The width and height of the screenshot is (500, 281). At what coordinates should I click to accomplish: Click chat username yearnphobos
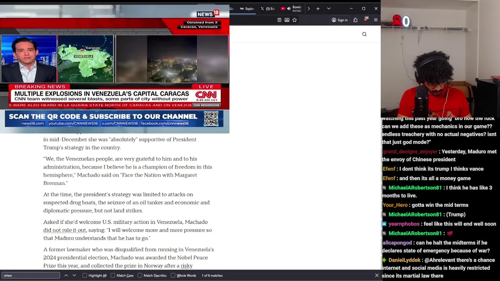404,224
